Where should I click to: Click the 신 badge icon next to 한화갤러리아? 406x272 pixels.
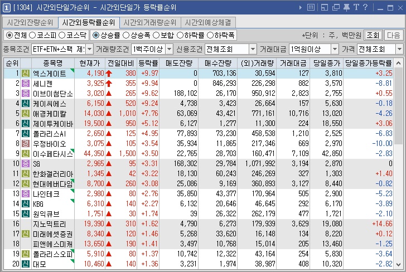click(x=26, y=174)
